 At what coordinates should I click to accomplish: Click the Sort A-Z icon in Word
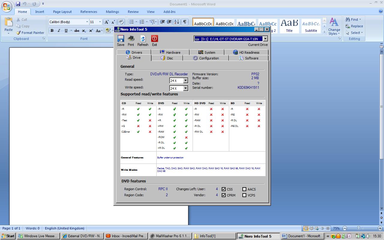click(177, 22)
